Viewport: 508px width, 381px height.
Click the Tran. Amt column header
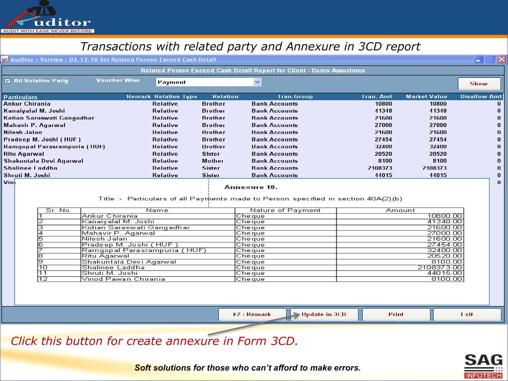pos(377,97)
